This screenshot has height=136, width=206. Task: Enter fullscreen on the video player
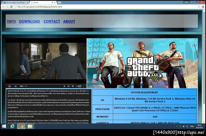[x=84, y=86]
